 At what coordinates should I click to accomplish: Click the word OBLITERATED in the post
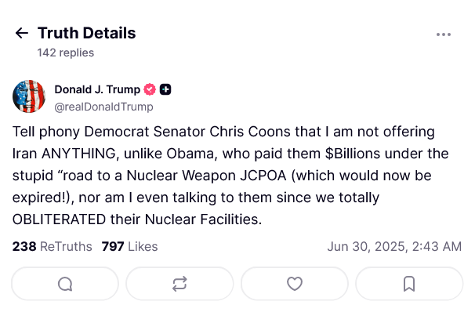point(59,219)
